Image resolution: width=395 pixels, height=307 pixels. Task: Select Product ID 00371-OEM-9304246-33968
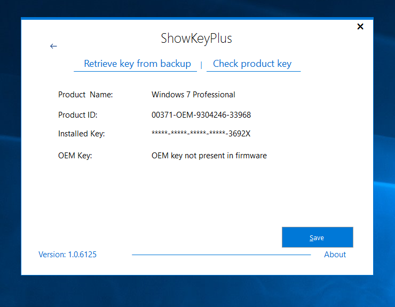pos(201,115)
